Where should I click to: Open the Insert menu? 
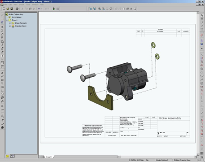(x=22, y=4)
